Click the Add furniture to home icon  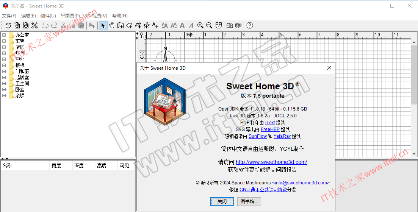pyautogui.click(x=92, y=25)
